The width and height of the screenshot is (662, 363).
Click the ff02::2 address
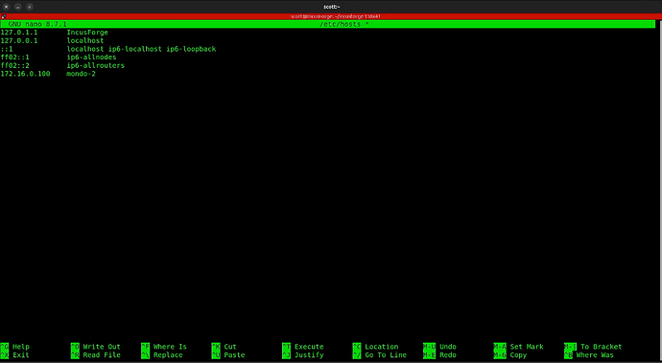pyautogui.click(x=14, y=66)
